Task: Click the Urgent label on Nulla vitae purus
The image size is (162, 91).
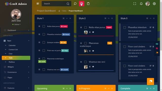Action: (x=109, y=27)
